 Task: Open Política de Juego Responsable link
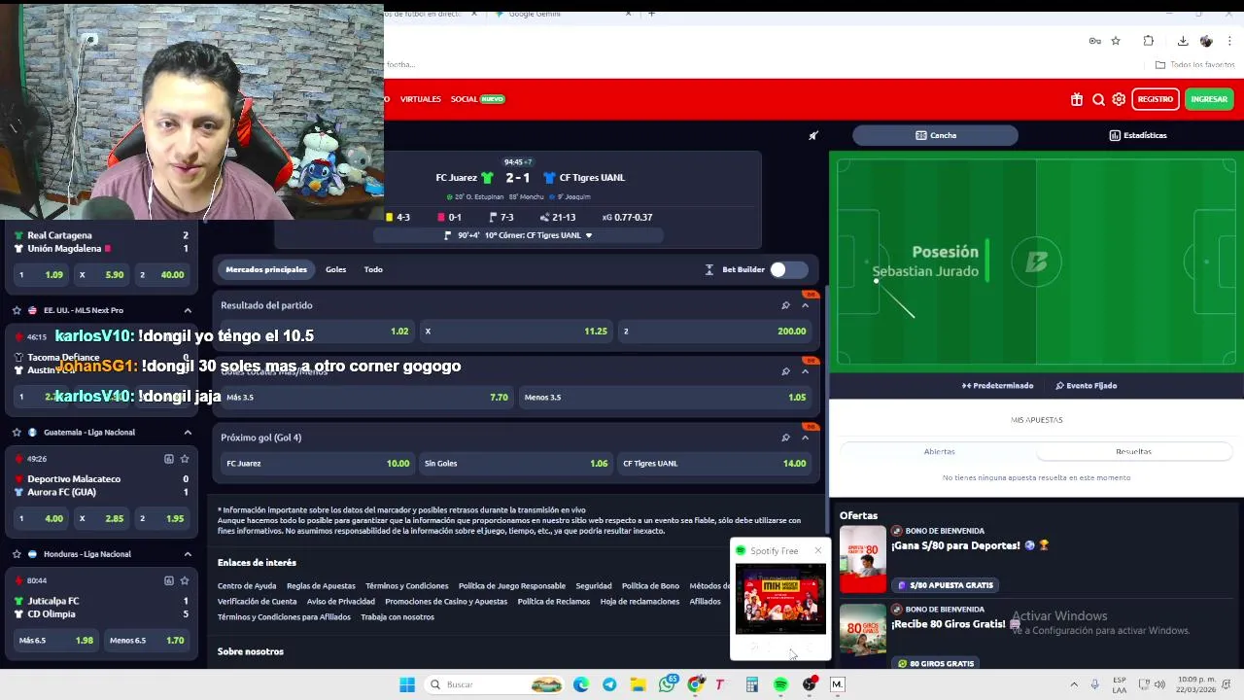(512, 586)
